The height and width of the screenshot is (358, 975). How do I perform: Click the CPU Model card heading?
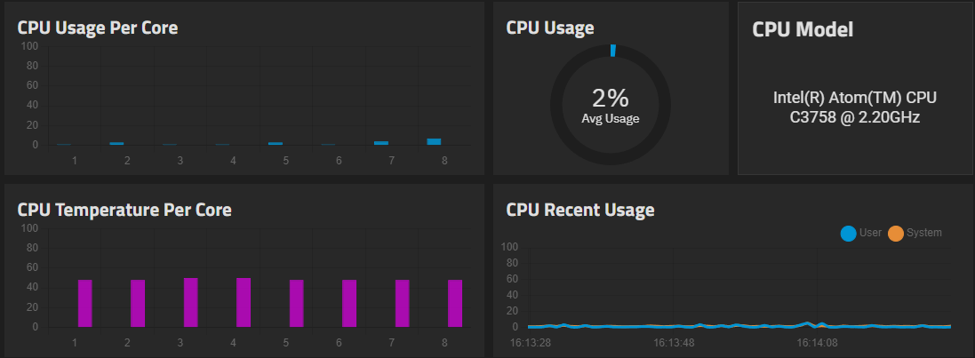[803, 29]
